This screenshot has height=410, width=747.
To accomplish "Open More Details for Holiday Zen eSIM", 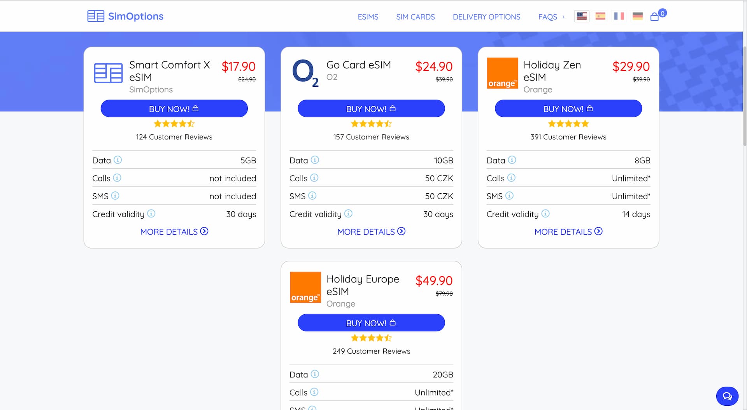I will pos(568,231).
